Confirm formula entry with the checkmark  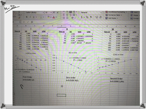tap(28, 22)
